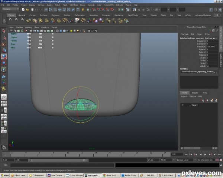Open the Render View window icon
This screenshot has height=178, width=223.
click(134, 10)
